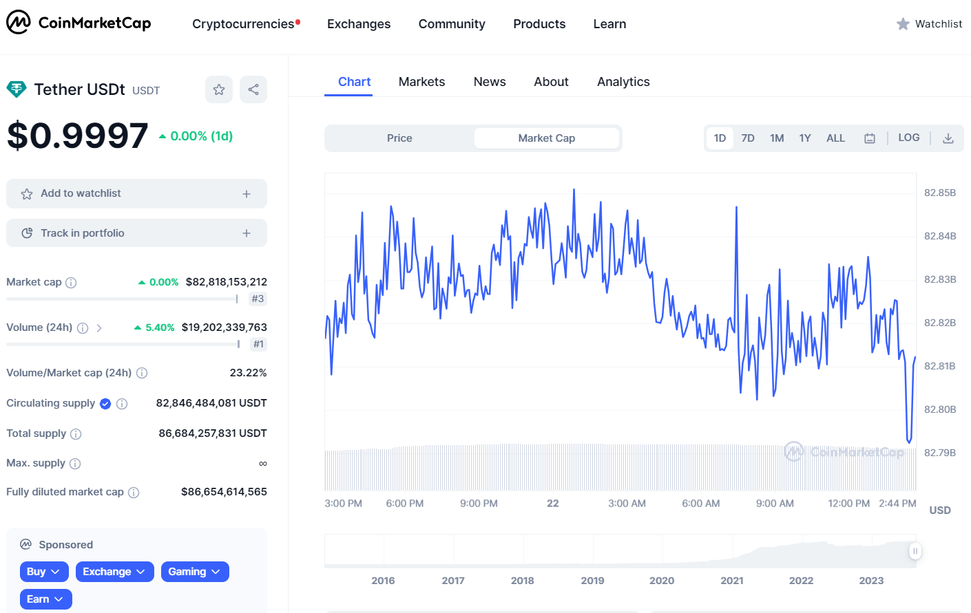Image resolution: width=971 pixels, height=613 pixels.
Task: Open the Exchanges menu
Action: coord(359,24)
